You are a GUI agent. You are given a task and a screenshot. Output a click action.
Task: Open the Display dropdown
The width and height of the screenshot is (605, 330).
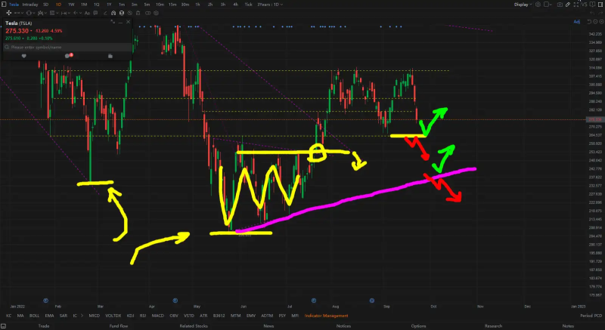523,5
